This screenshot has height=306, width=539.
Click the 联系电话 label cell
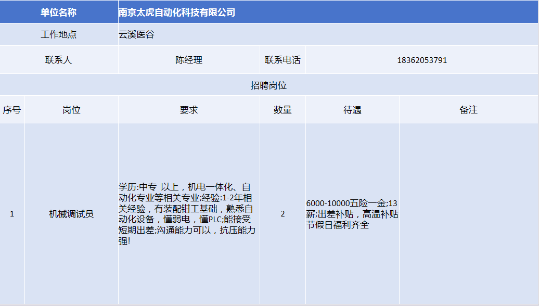(283, 60)
